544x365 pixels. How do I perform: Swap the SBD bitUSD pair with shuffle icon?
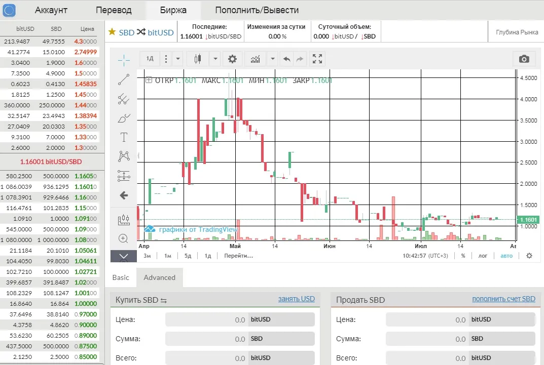141,32
